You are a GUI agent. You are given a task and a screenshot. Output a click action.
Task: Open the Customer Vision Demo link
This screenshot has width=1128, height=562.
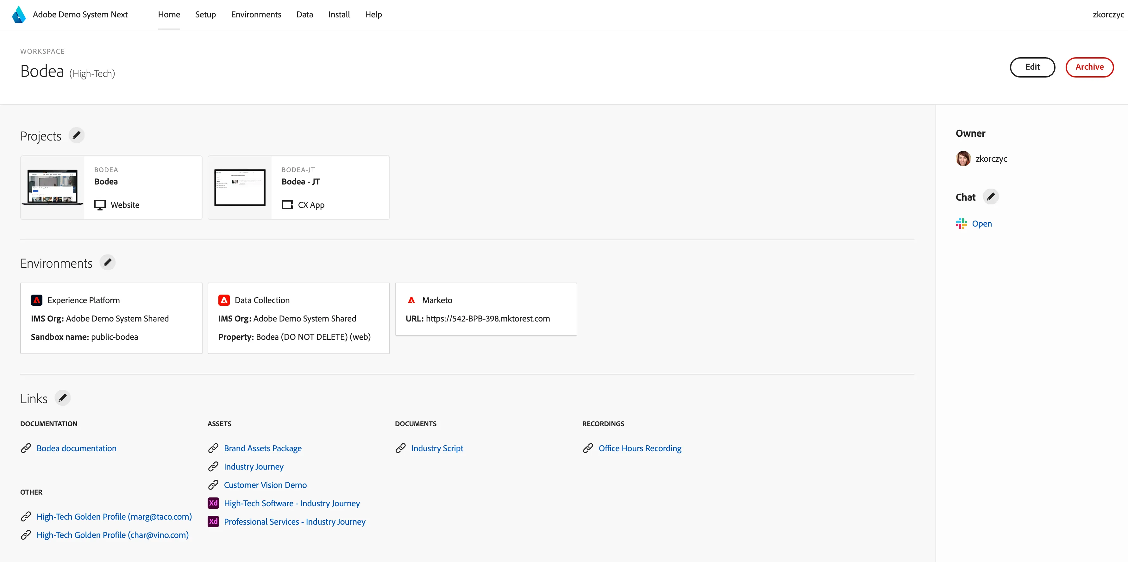(x=265, y=485)
